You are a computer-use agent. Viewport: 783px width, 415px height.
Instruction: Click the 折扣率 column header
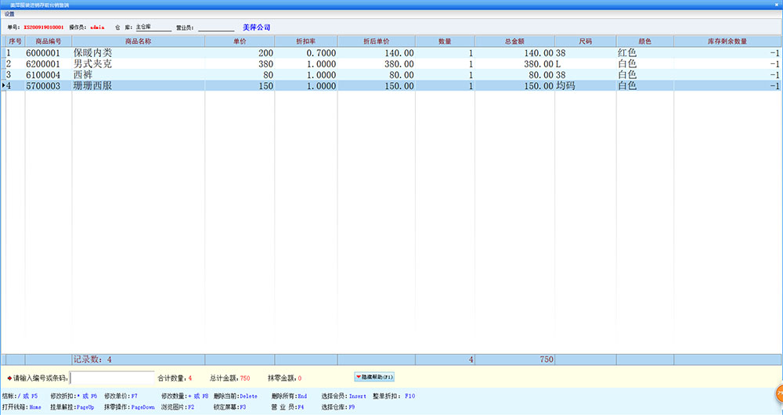point(305,41)
